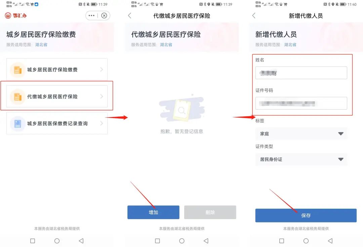
Task: Click the 湖北省 link on 新增代缴人员 screen
Action: [290, 45]
